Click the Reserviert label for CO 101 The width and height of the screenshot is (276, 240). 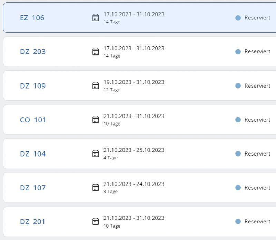tap(257, 120)
